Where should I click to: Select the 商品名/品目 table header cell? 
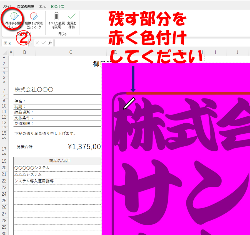tap(57, 161)
